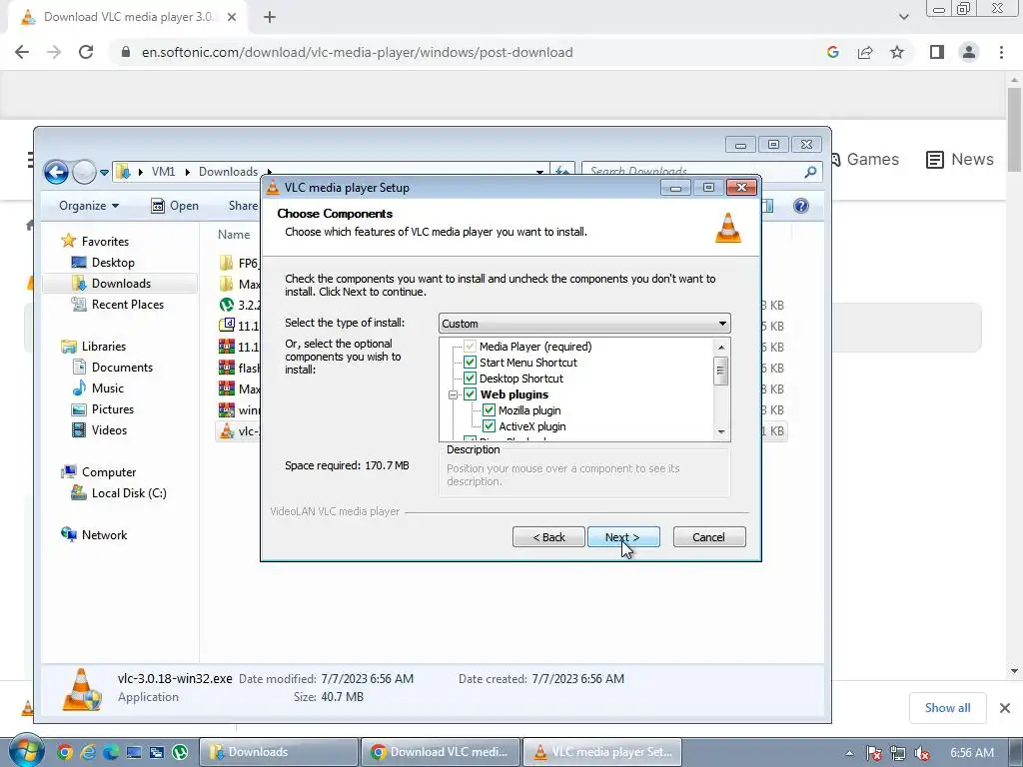
Task: Click the components list scroll up arrow
Action: (721, 347)
